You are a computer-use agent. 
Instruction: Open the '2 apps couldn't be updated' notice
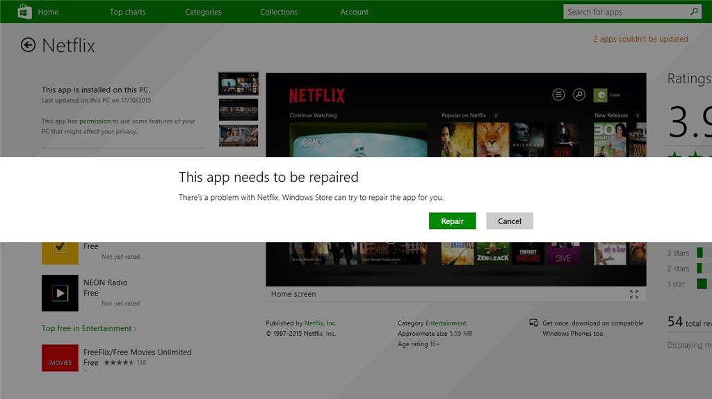click(x=640, y=39)
